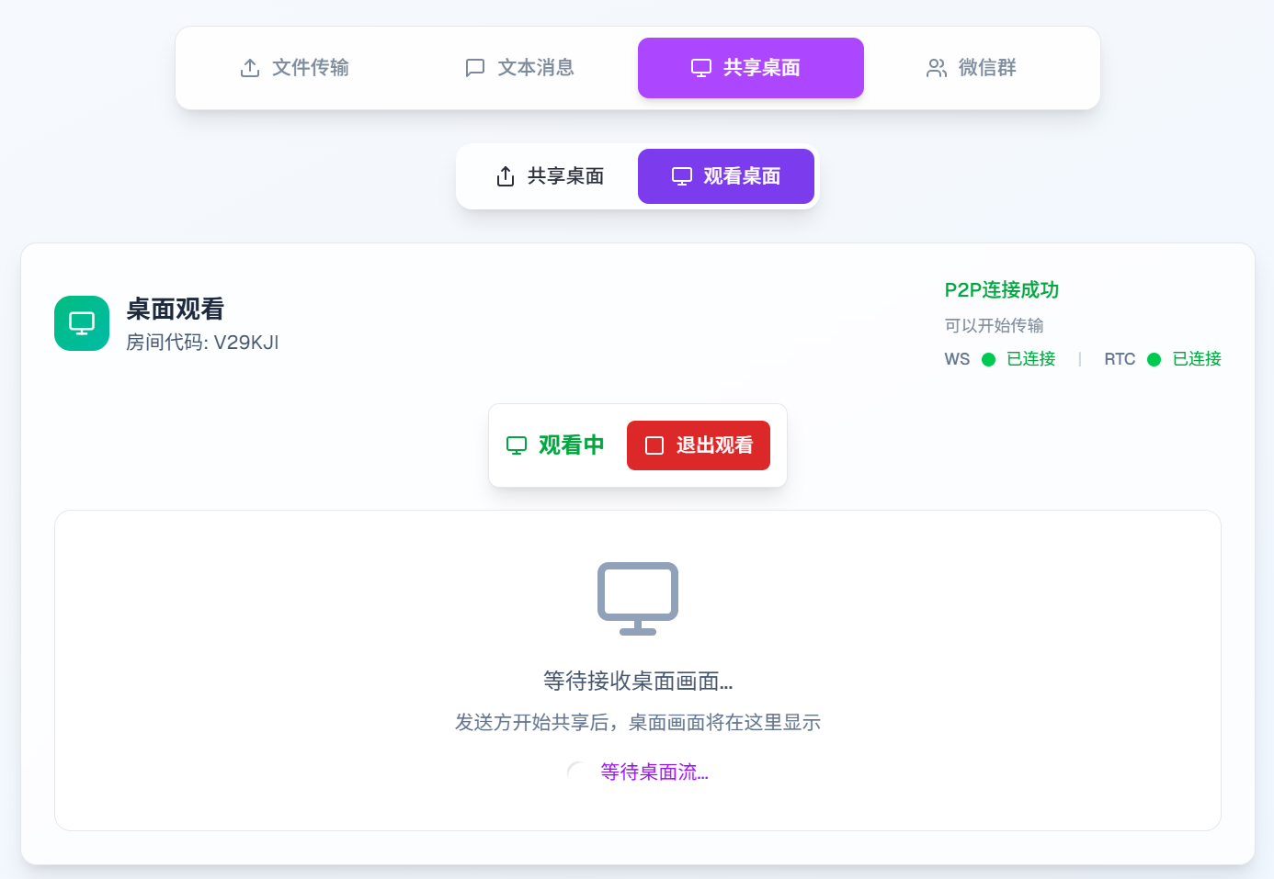
Task: Click the green monitor icon beside 观看中
Action: click(x=517, y=445)
